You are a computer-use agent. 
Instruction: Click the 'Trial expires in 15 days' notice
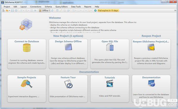click(108, 11)
